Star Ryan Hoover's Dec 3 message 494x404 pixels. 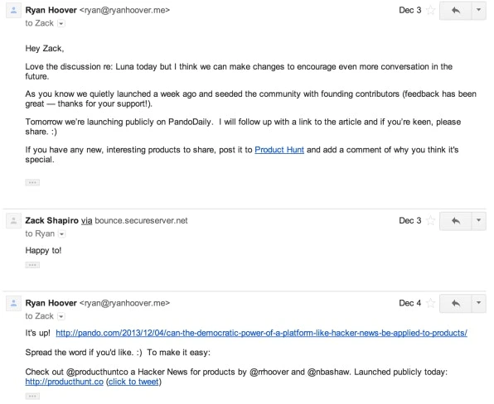(430, 11)
